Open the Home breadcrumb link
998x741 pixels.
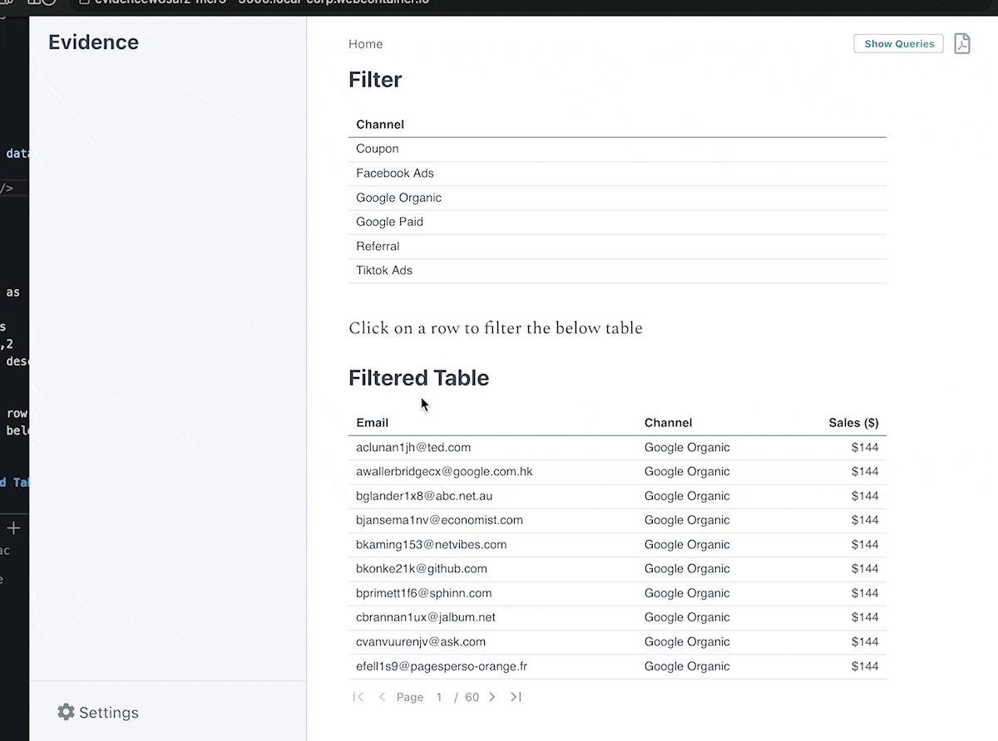365,44
